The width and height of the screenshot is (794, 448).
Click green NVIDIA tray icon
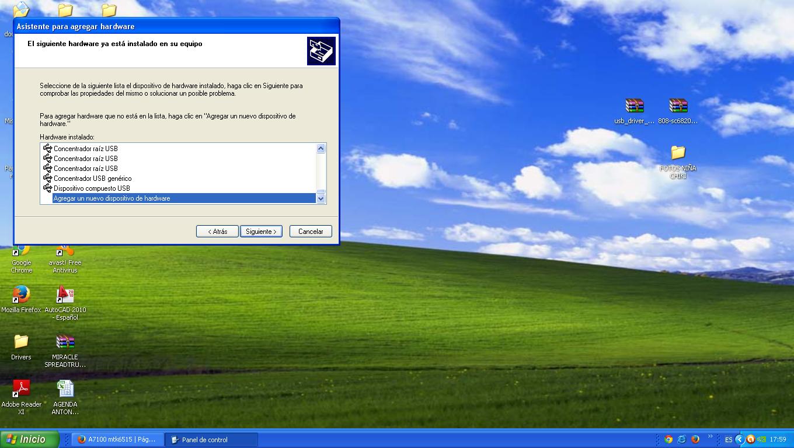pos(761,439)
